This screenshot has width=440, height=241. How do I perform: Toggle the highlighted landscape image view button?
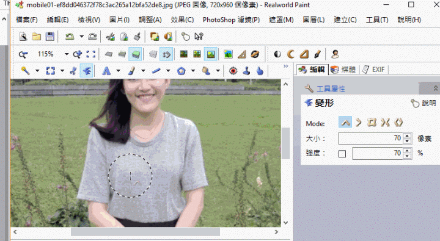tap(211, 54)
